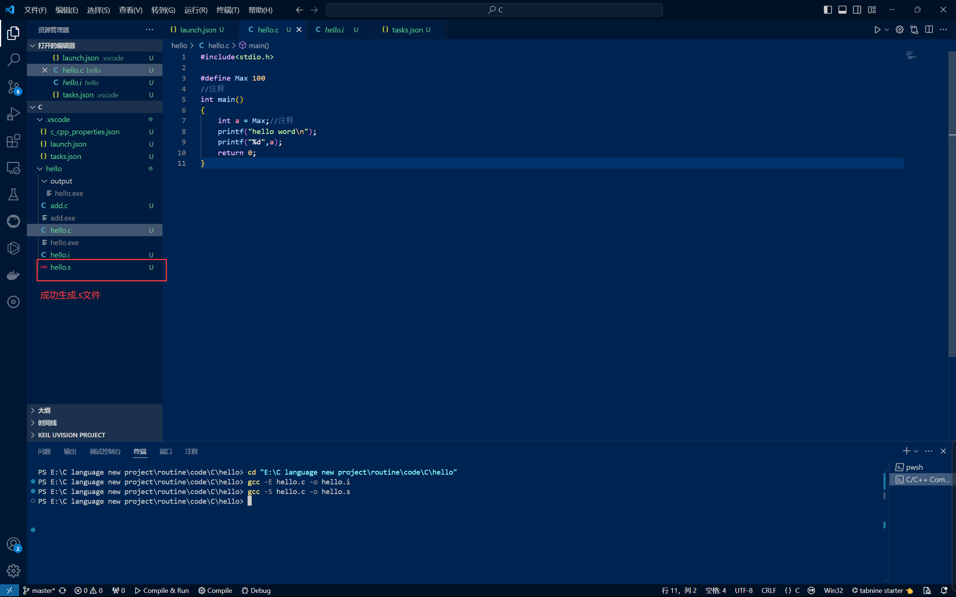Click Compile & Run in status bar

(x=162, y=591)
